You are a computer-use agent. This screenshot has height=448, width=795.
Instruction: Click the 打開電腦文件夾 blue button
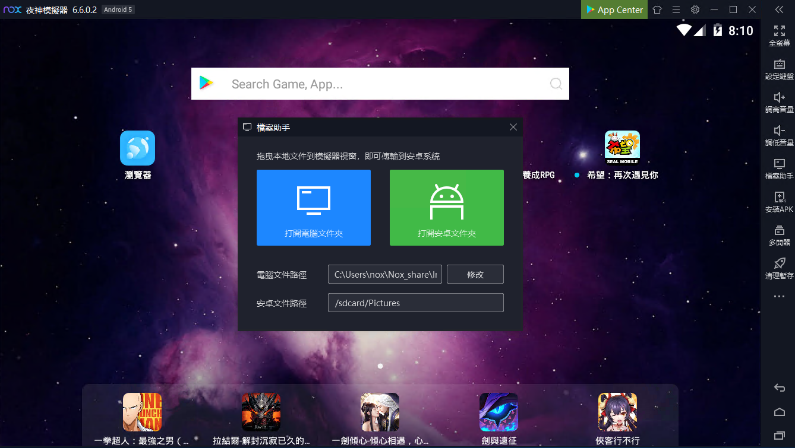coord(313,208)
